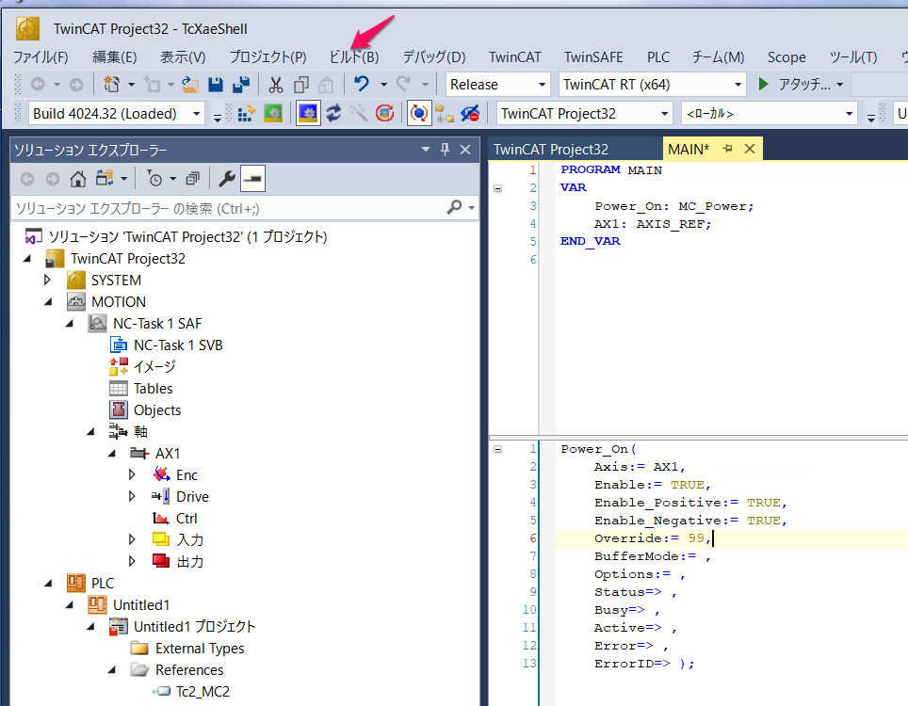Open the TwinSAFE menu
The height and width of the screenshot is (706, 908).
[x=593, y=57]
